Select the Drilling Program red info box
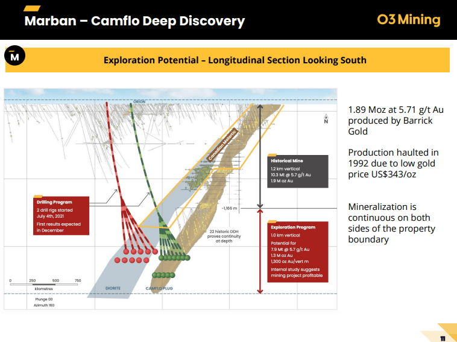Image resolution: width=457 pixels, height=342 pixels. pos(61,215)
